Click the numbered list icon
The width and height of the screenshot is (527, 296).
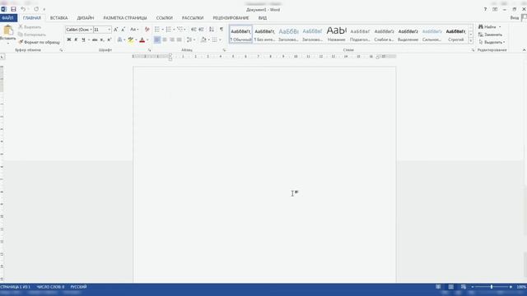point(168,30)
